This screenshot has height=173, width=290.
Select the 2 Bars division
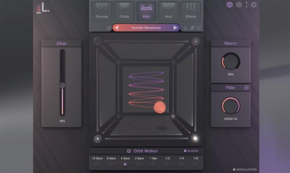point(139,164)
